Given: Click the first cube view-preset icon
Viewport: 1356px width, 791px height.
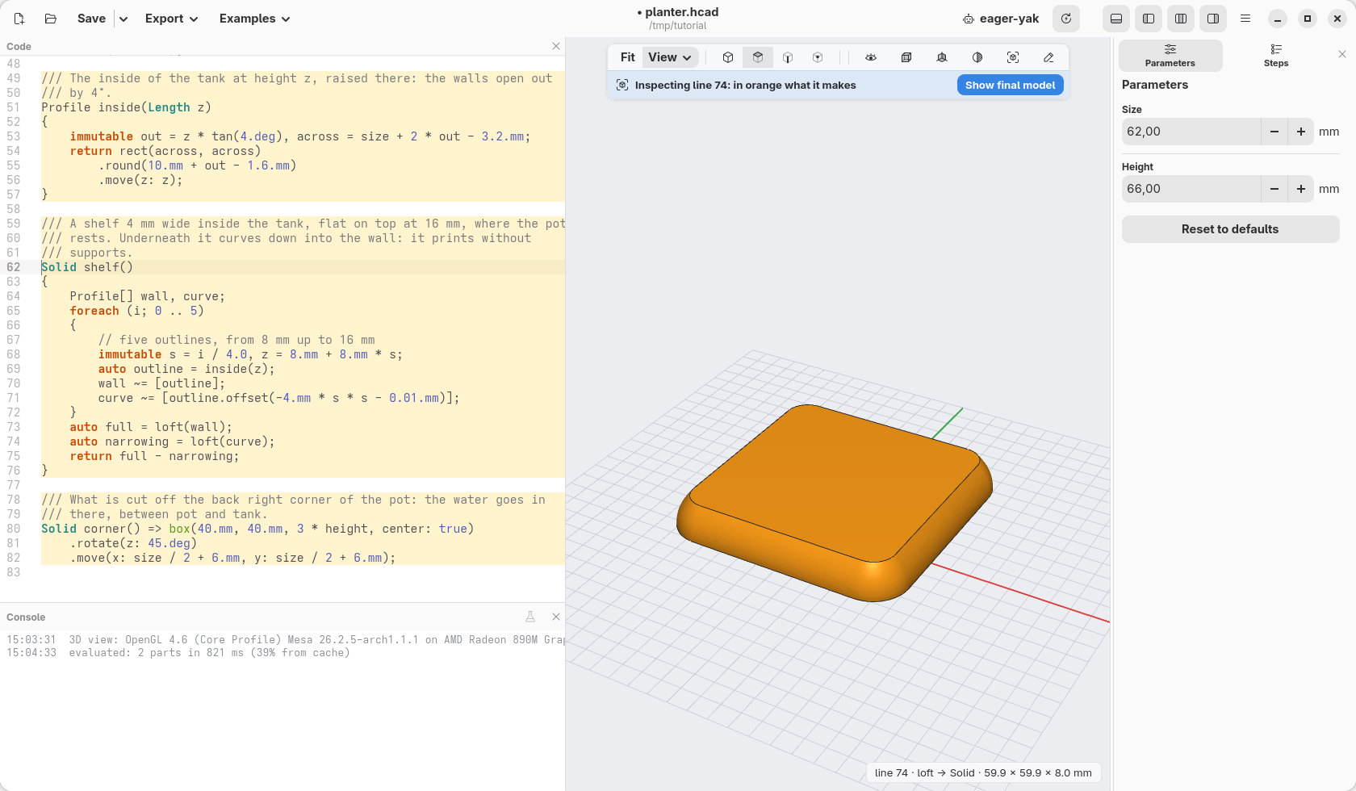Looking at the screenshot, I should [728, 57].
